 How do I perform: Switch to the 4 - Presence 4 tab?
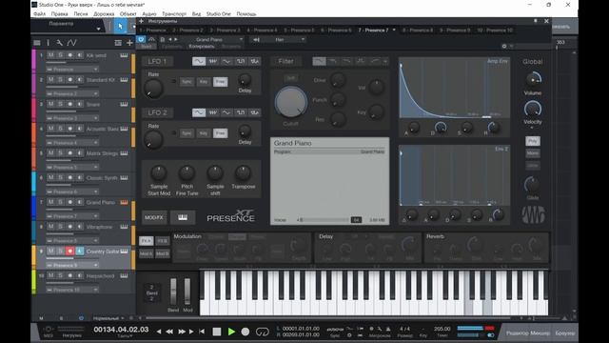pyautogui.click(x=263, y=30)
